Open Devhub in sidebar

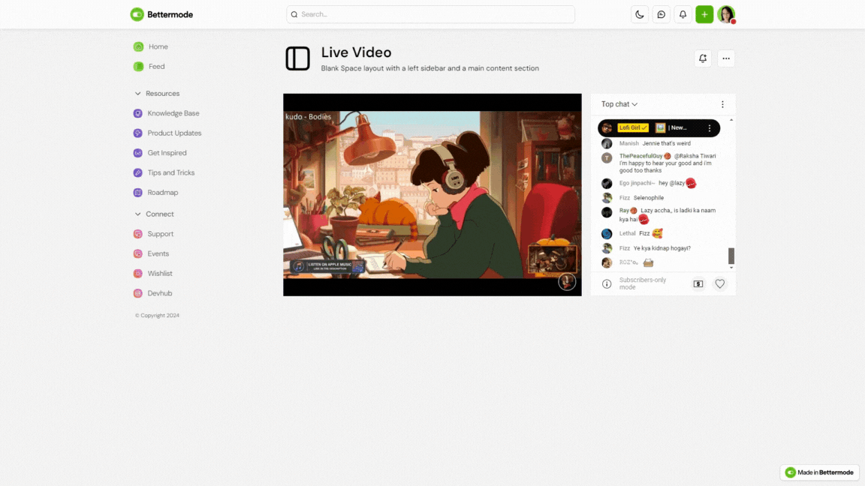pos(159,294)
